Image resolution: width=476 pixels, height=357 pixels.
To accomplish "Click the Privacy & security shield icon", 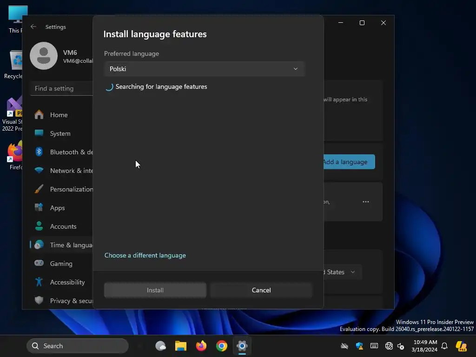I will coord(39,300).
